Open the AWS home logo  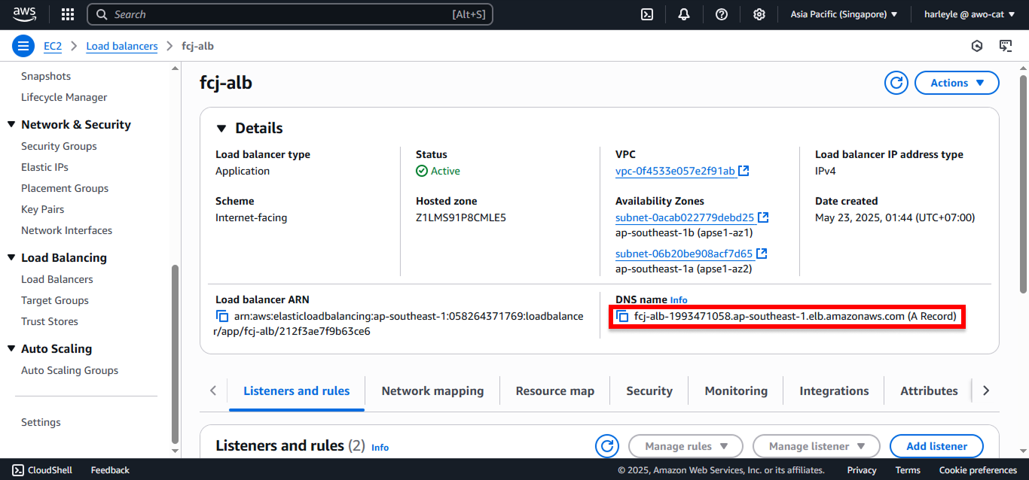pos(24,14)
